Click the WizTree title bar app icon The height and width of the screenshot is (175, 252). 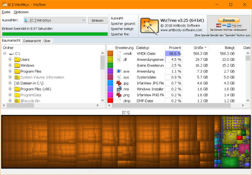click(4, 5)
